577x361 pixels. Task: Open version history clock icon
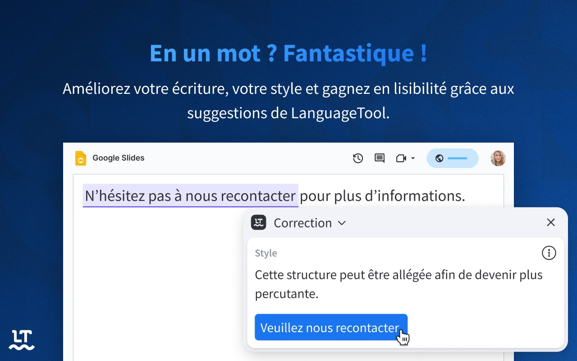coord(358,158)
